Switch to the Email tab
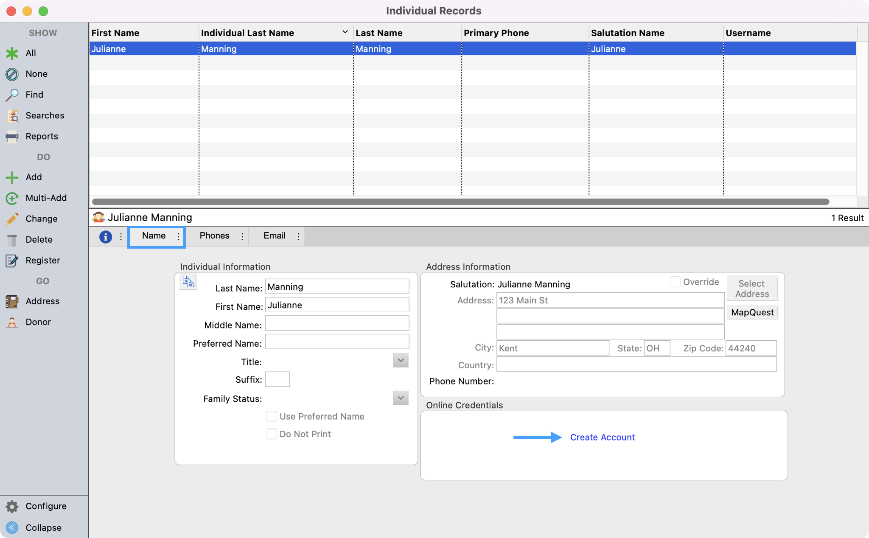The width and height of the screenshot is (869, 538). click(x=274, y=236)
